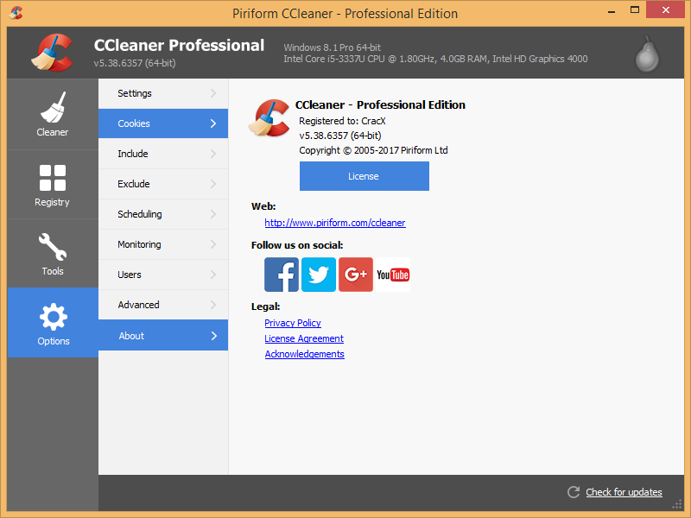This screenshot has width=691, height=518.
Task: Click the chevron on the Include row
Action: point(213,154)
